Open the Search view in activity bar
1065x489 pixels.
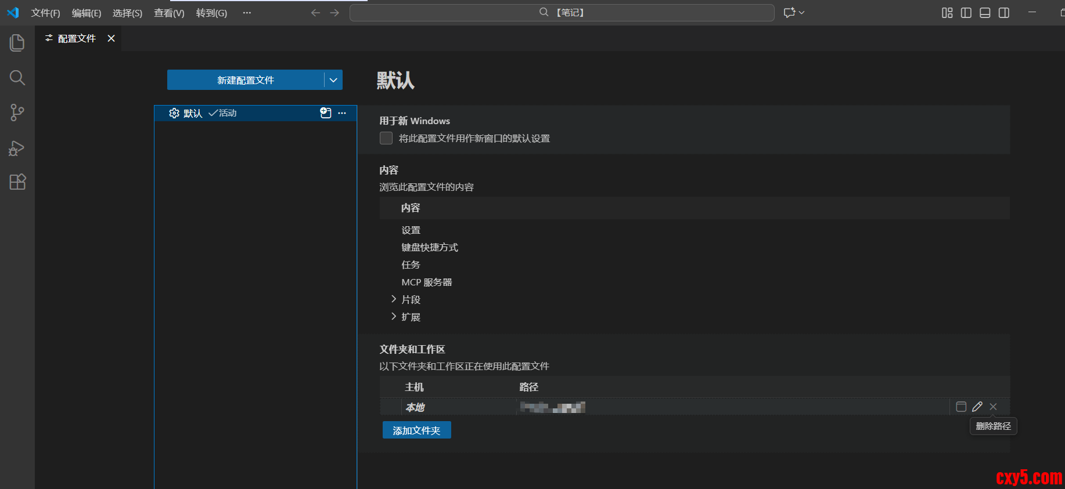click(17, 78)
